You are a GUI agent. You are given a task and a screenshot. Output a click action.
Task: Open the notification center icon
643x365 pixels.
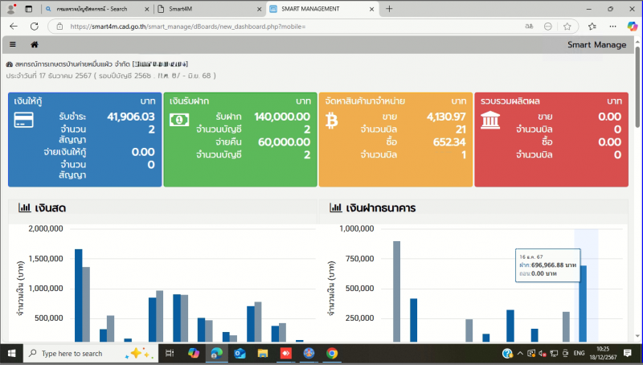point(628,353)
